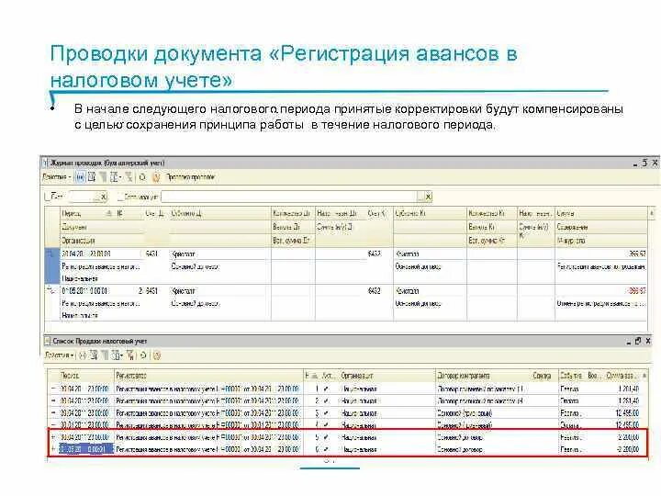Click highlighted period cell in row 6
Image resolution: width=661 pixels, height=496 pixels.
coord(86,449)
